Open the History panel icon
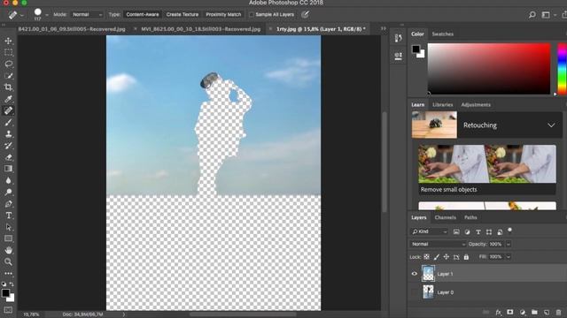 click(x=398, y=38)
